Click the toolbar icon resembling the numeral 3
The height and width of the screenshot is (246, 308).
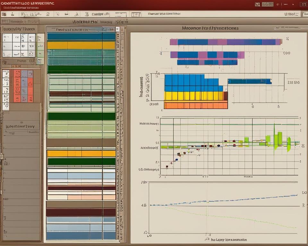(x=86, y=14)
